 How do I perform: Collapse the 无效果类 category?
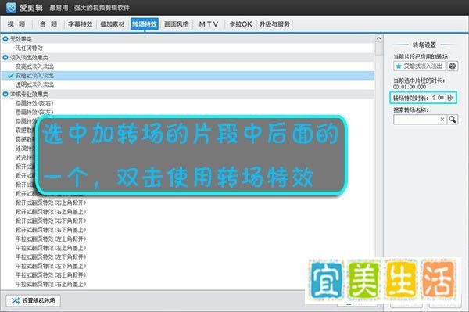[x=5, y=39]
